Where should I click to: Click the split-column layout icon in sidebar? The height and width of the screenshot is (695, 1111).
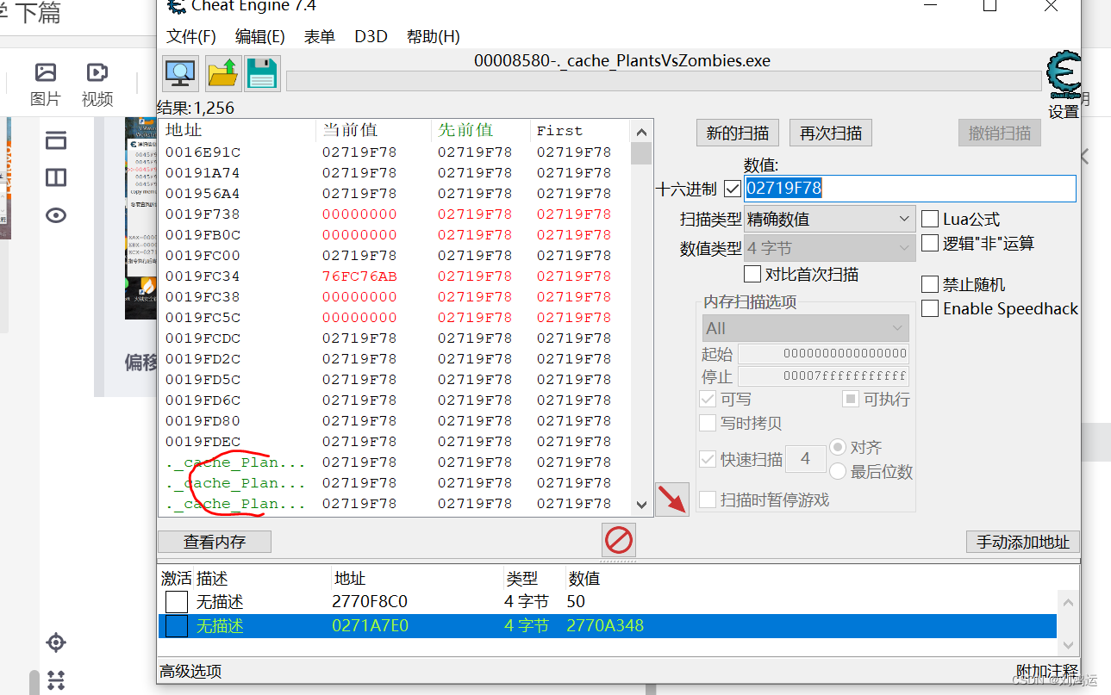point(56,177)
